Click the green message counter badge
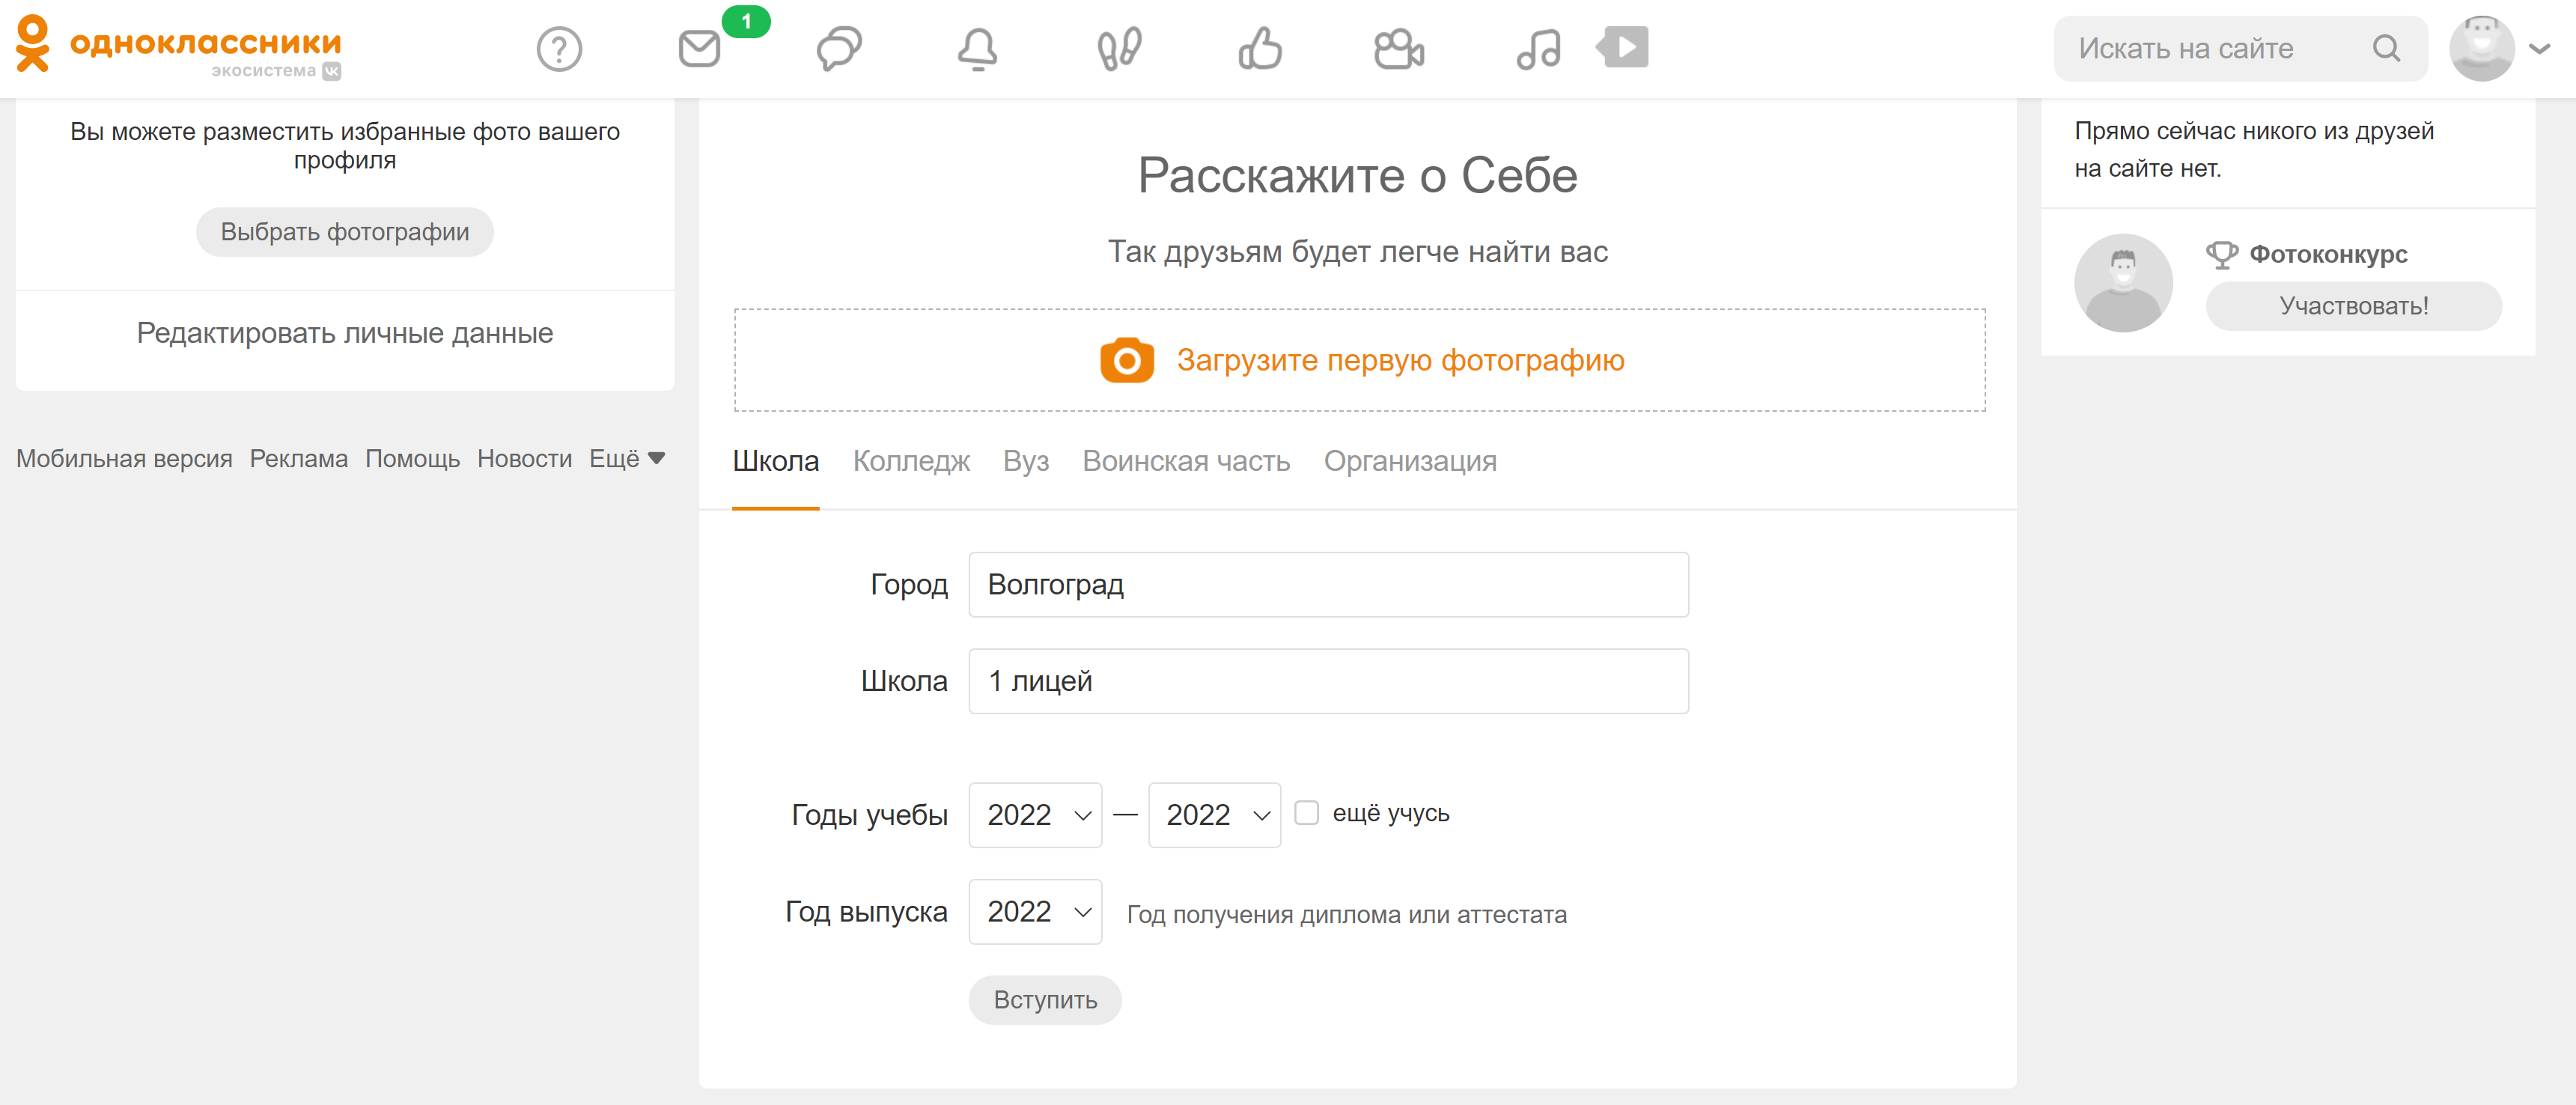The height and width of the screenshot is (1105, 2576). coord(746,21)
